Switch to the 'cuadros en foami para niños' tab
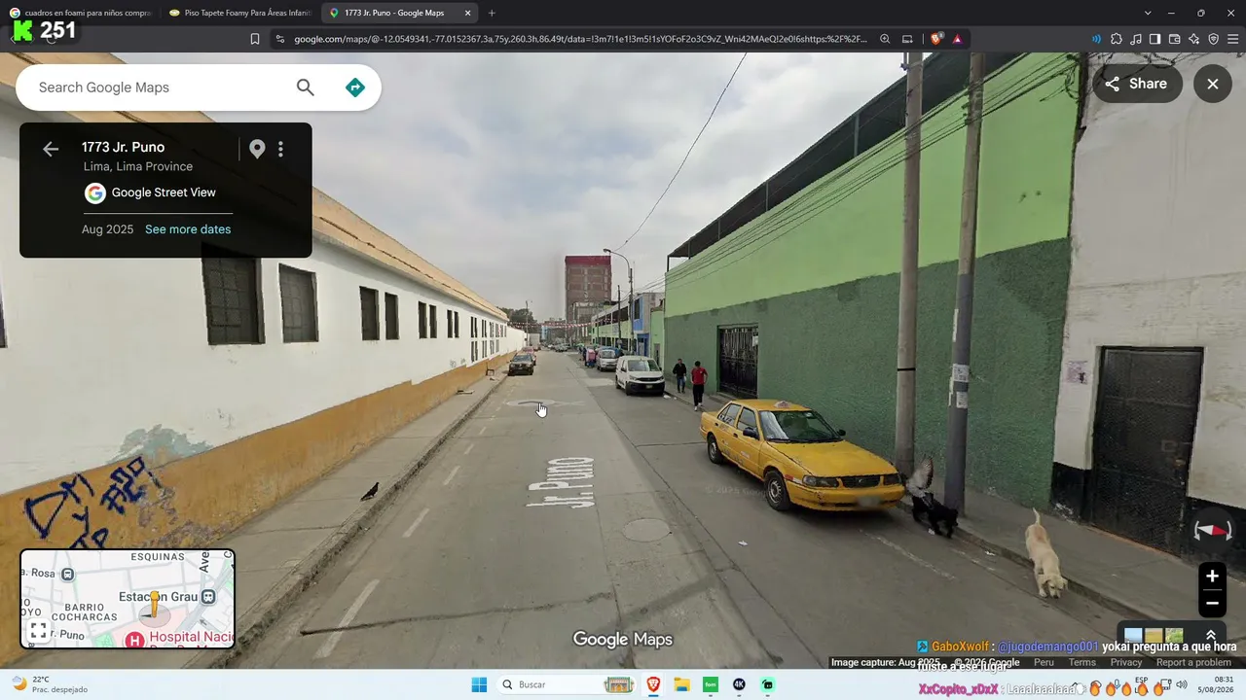The image size is (1246, 700). point(79,13)
